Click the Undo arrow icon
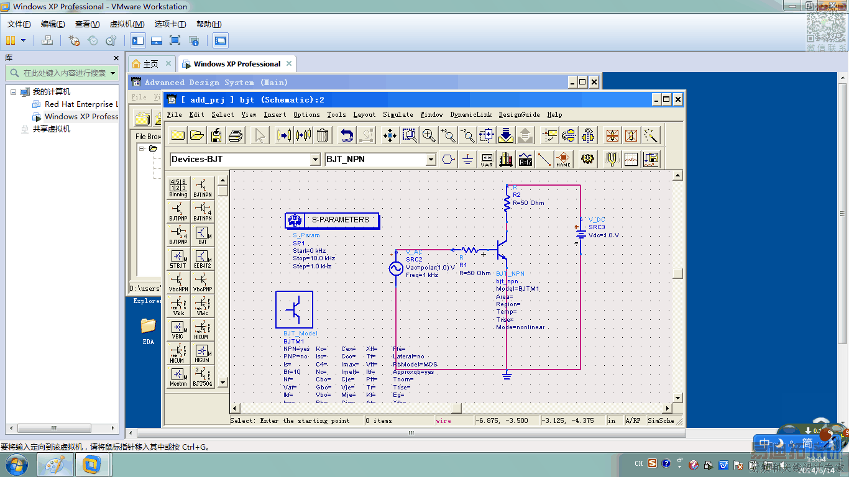The height and width of the screenshot is (477, 849). 347,135
